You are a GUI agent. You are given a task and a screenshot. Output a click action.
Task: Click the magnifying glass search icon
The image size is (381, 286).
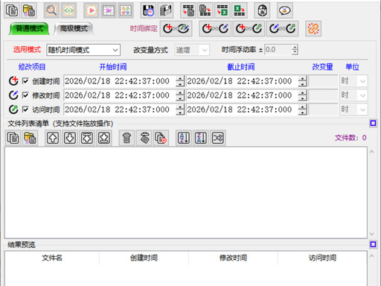tap(51, 10)
